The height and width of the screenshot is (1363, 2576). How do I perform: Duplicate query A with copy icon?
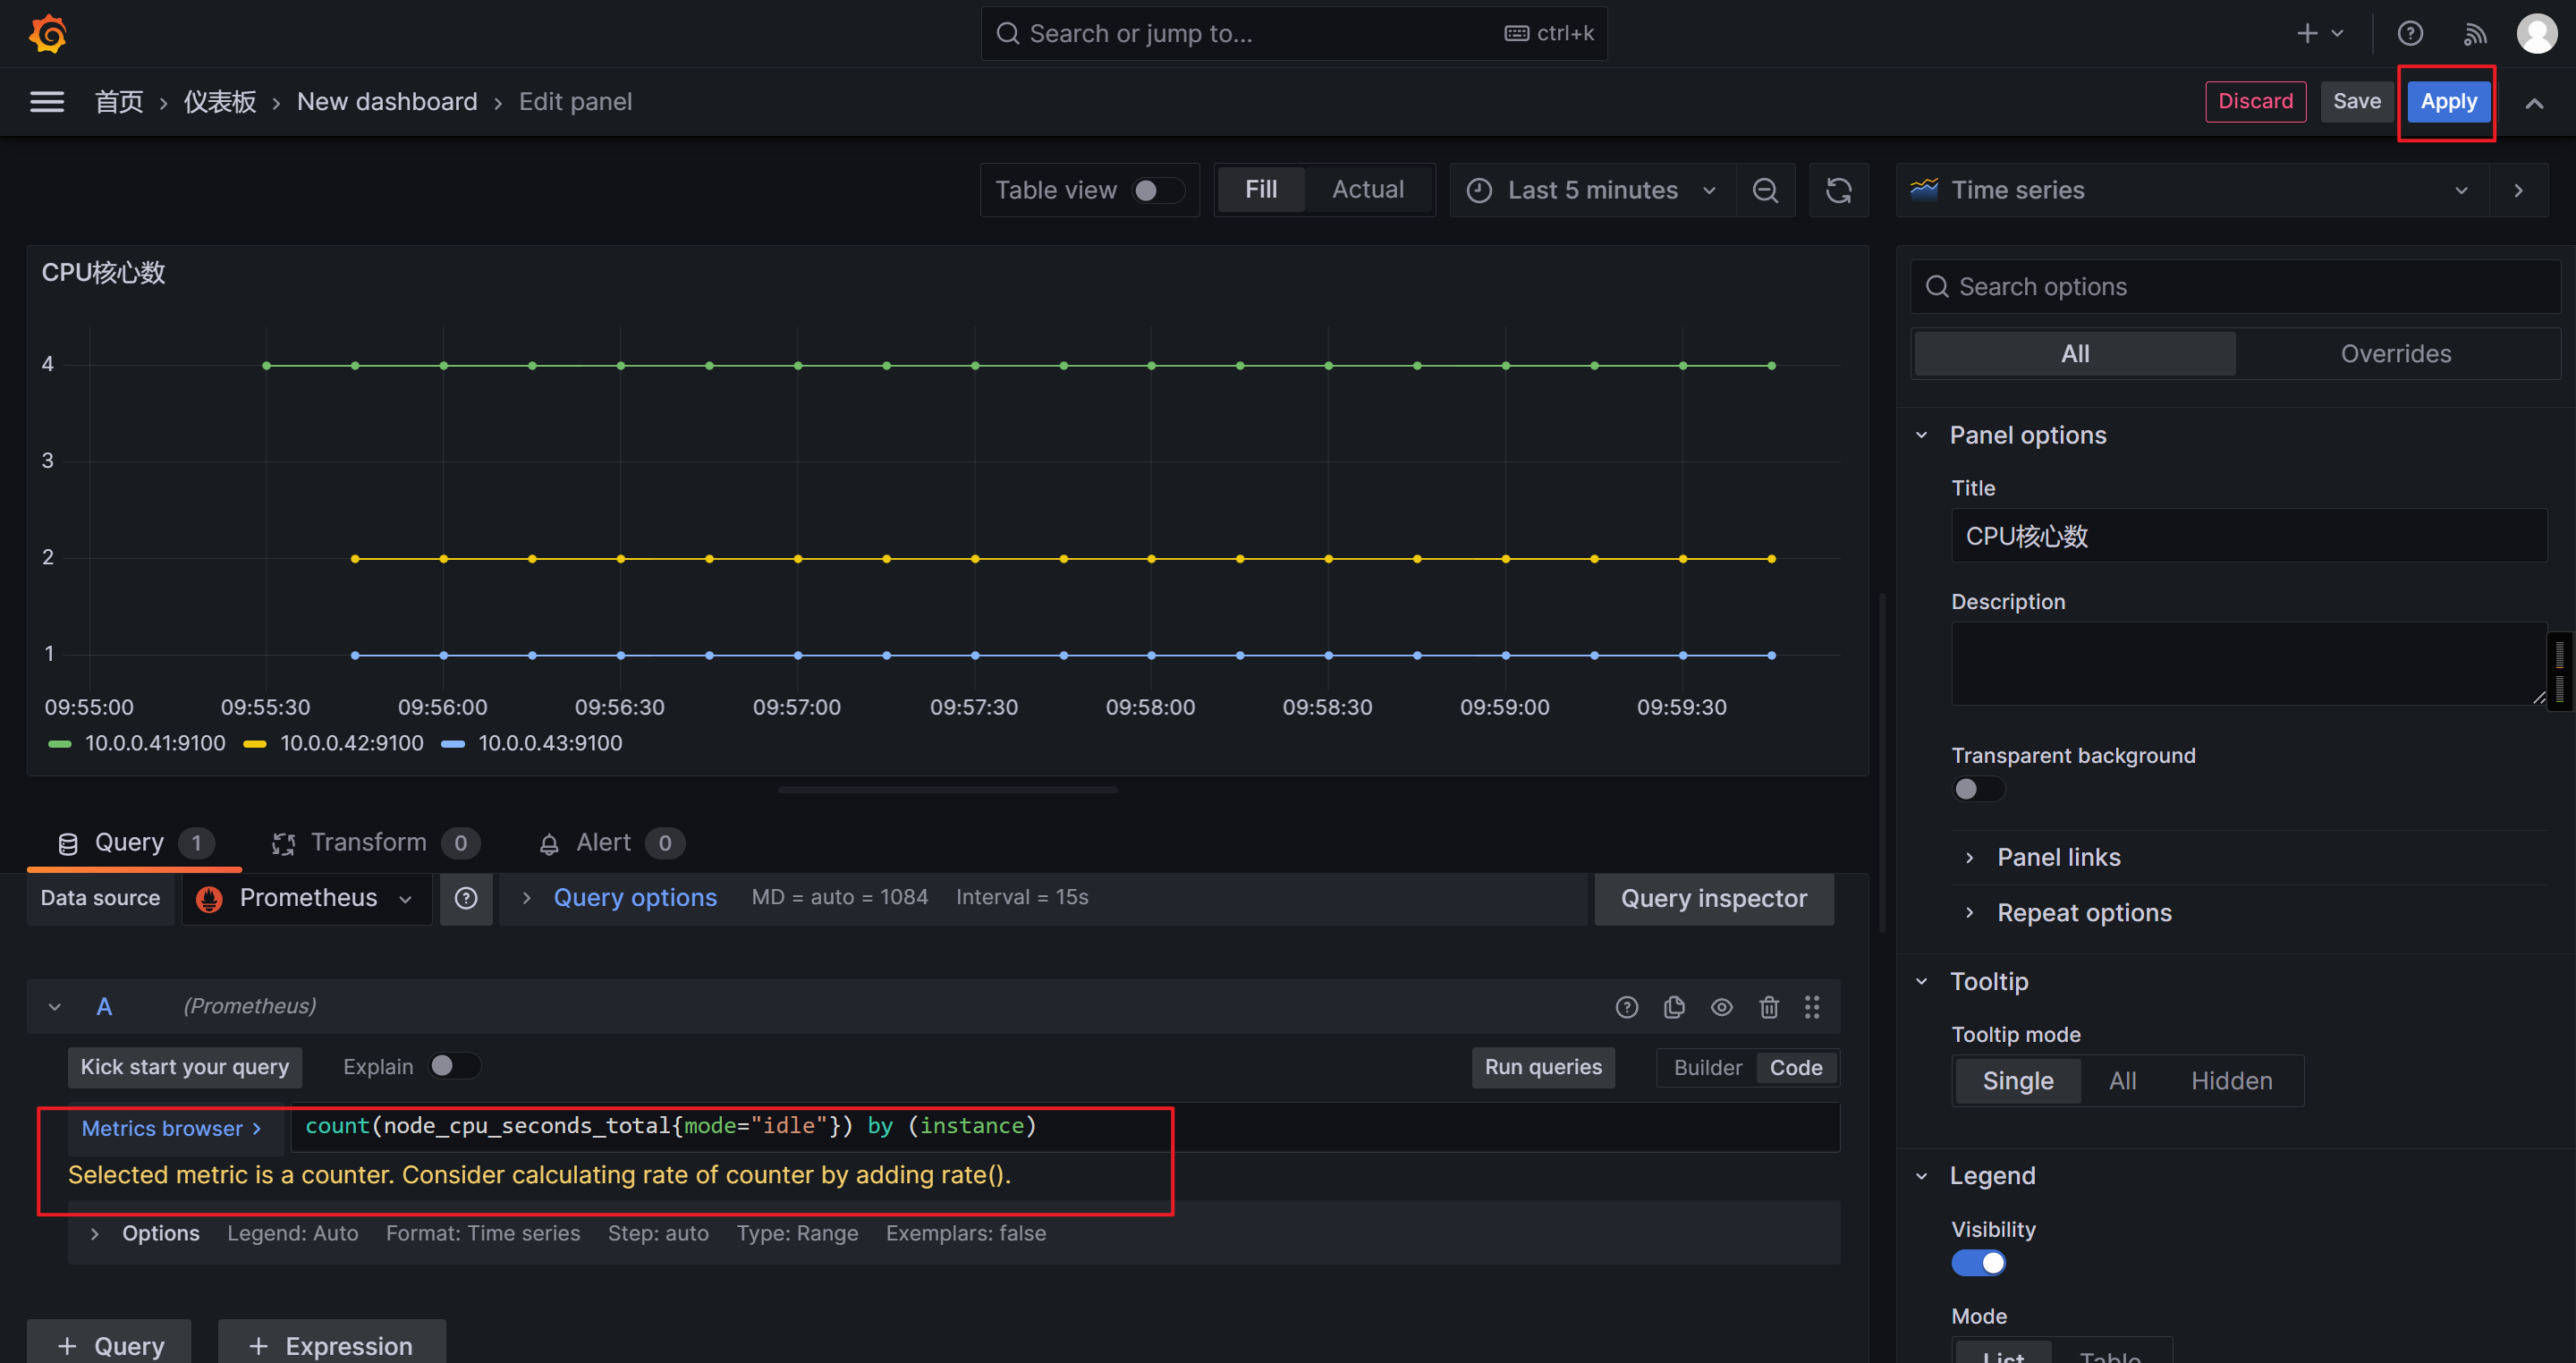1674,1007
